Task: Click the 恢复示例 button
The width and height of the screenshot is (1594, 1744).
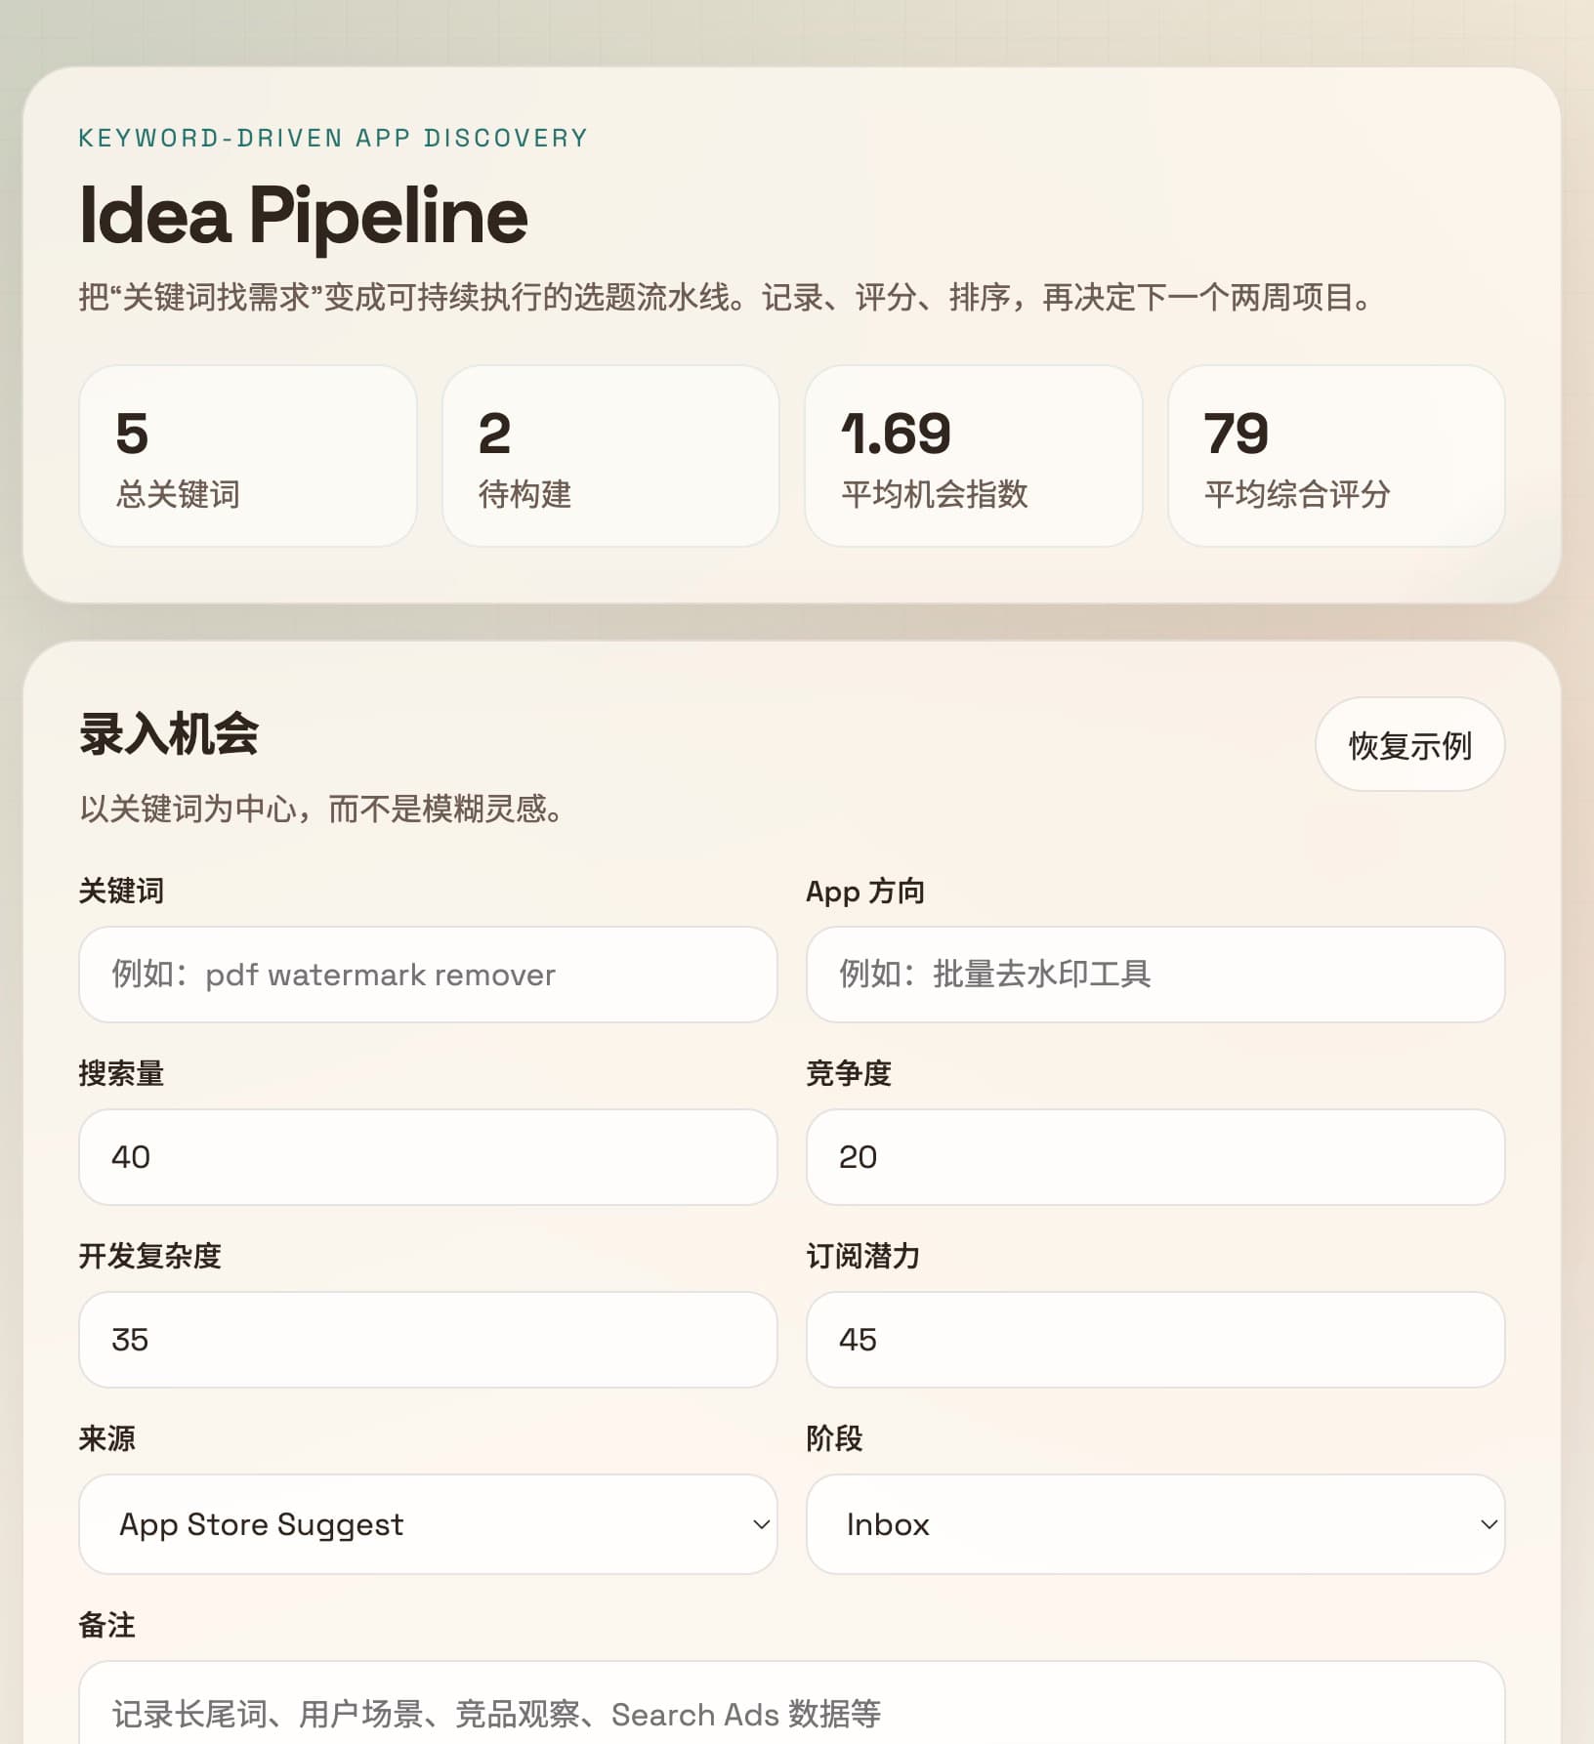Action: tap(1410, 744)
